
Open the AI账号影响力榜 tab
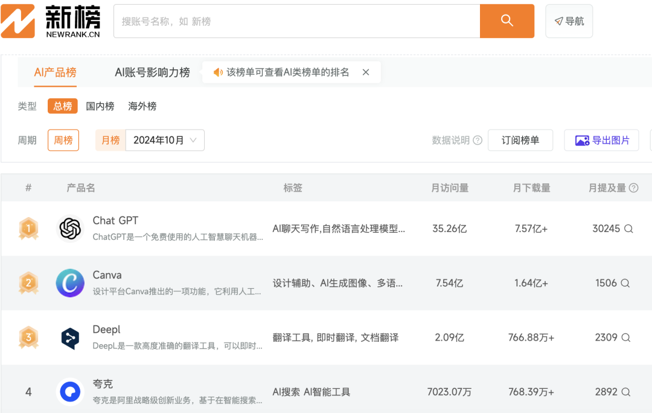(x=152, y=72)
